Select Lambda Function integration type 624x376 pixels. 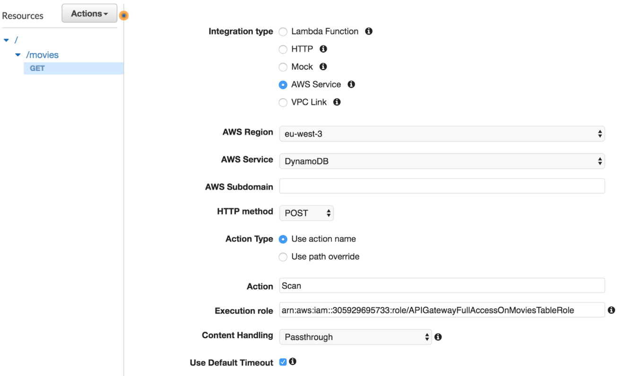coord(283,32)
